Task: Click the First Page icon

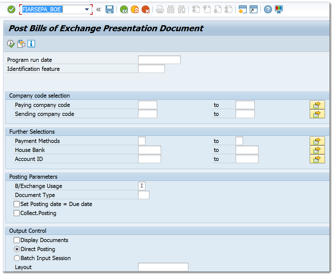Action: [x=196, y=9]
